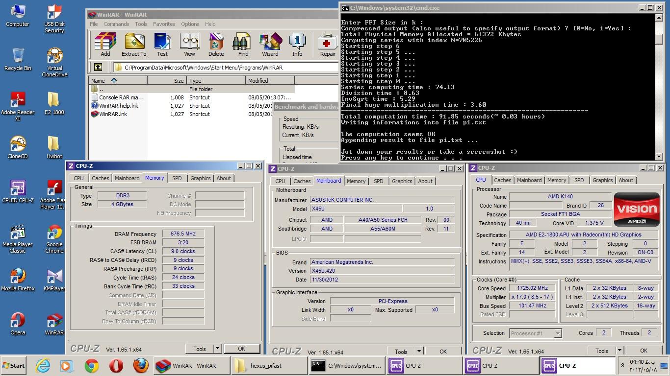Open Virtual CloneDrive desktop icon
This screenshot has width=670, height=376.
(x=54, y=62)
